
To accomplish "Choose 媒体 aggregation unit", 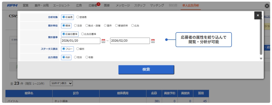I will pos(66,25).
